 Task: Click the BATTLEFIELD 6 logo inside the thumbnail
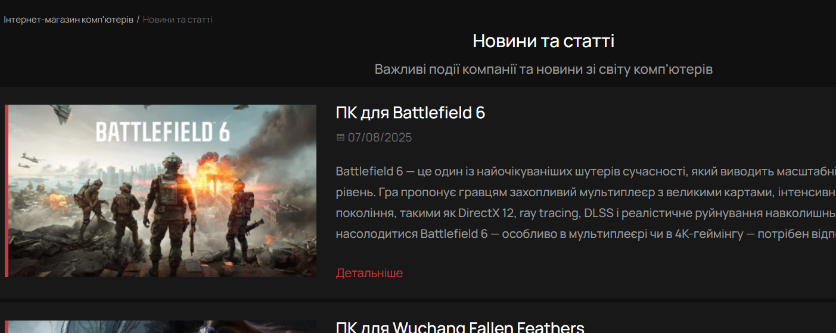coord(163,132)
